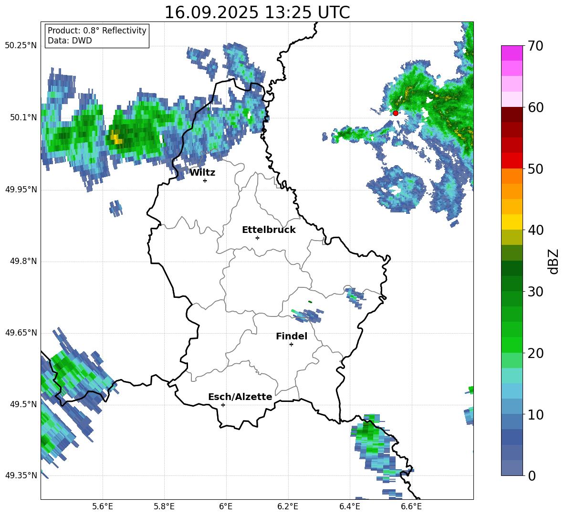Click the colorbar tick label 20
This screenshot has width=565, height=516.
pos(535,353)
